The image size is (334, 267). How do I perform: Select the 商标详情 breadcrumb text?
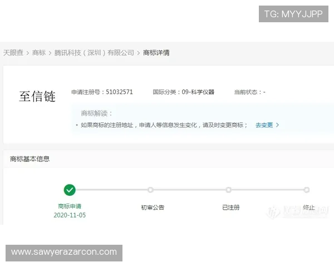coord(156,53)
